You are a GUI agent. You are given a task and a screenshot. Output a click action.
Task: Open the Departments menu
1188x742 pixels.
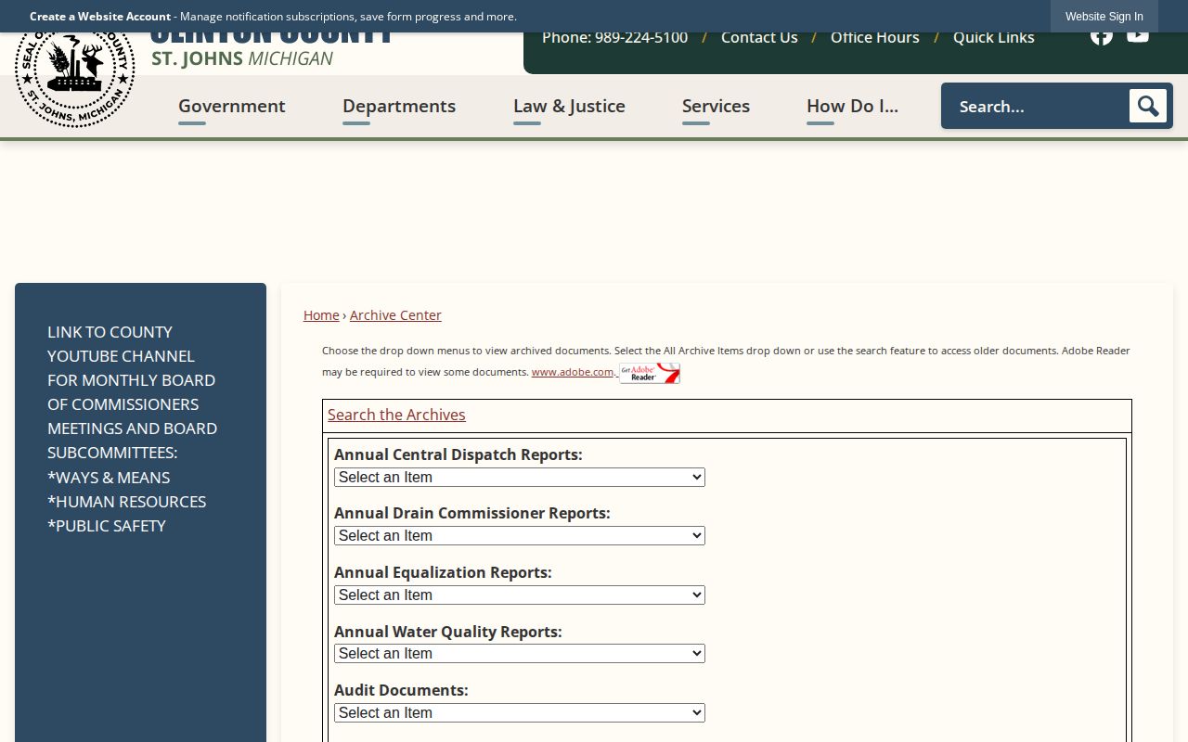point(399,106)
